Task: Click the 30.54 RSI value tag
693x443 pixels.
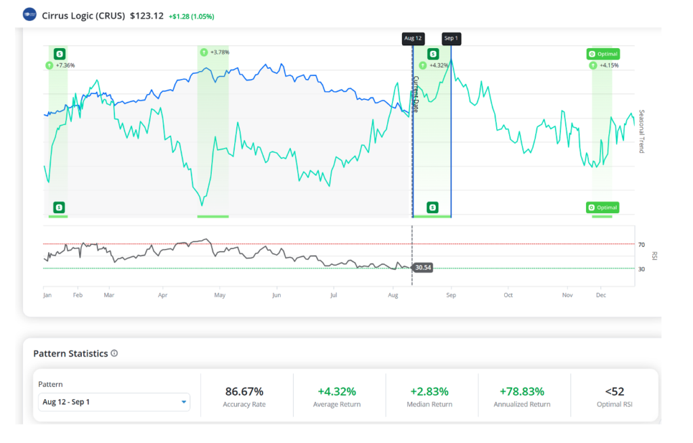Action: pyautogui.click(x=422, y=267)
